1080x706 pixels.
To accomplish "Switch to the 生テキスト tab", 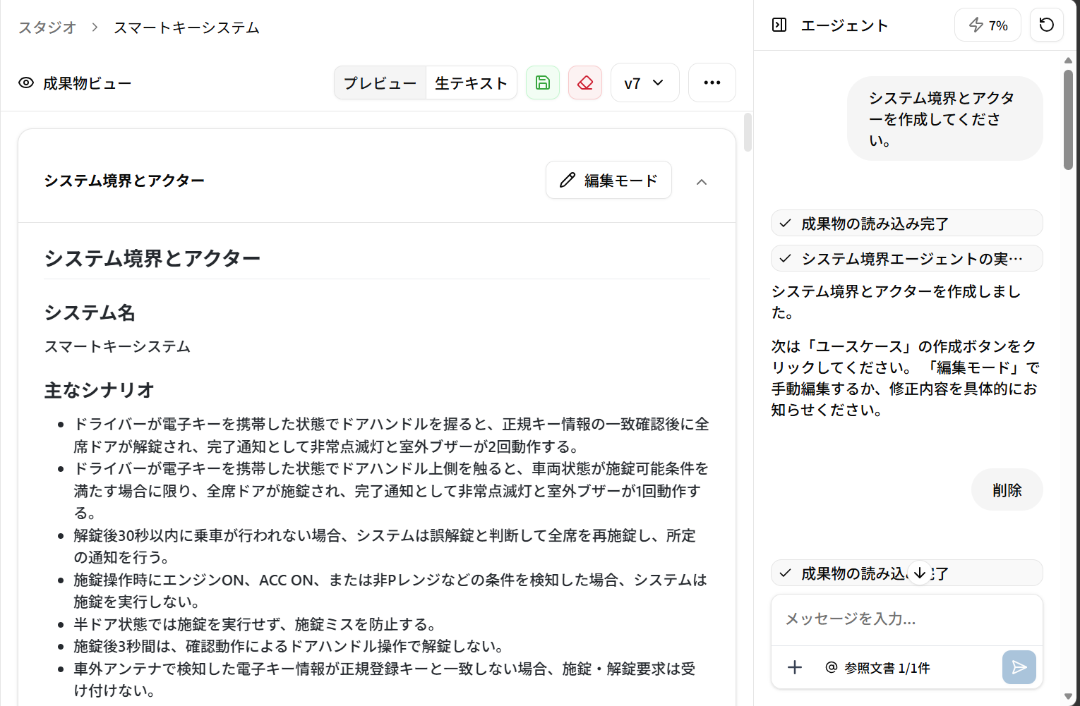I will [471, 83].
